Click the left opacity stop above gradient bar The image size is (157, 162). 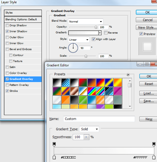(54, 144)
